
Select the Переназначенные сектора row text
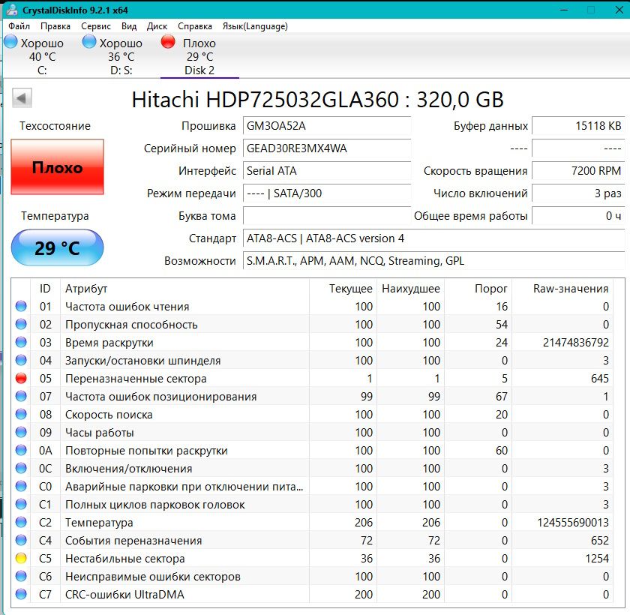[x=136, y=379]
